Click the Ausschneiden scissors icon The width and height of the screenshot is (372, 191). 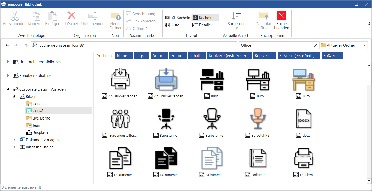pos(15,16)
